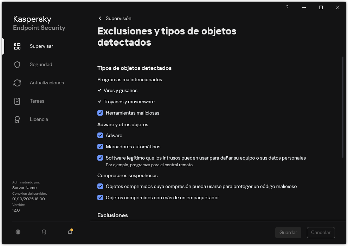
Task: Click the support headset icon
Action: (x=44, y=232)
